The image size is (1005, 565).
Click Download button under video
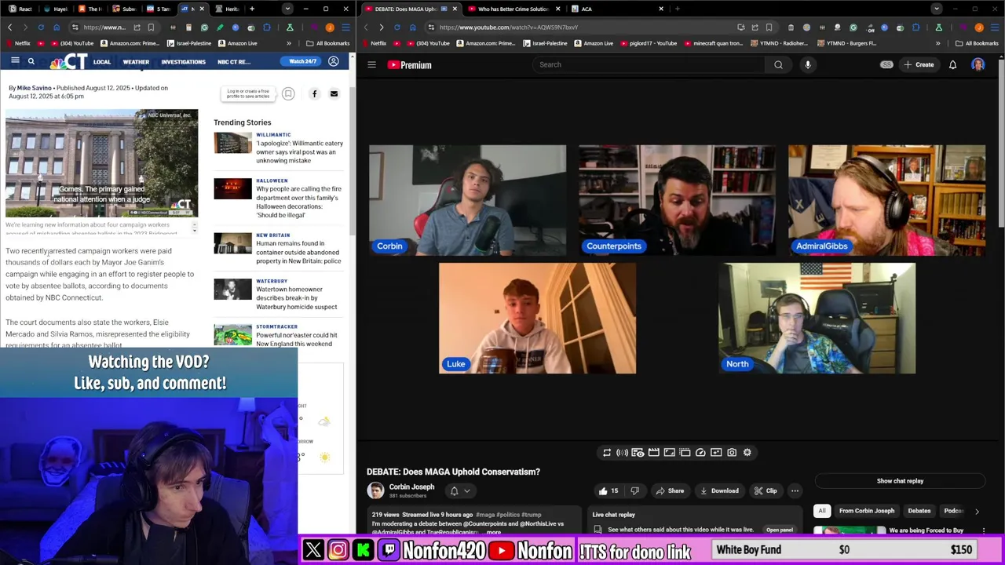pos(718,491)
